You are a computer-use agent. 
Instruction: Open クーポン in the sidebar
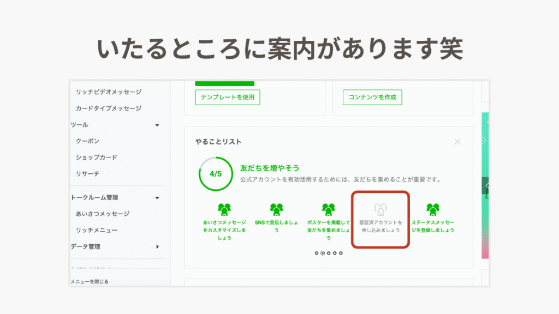coord(87,141)
